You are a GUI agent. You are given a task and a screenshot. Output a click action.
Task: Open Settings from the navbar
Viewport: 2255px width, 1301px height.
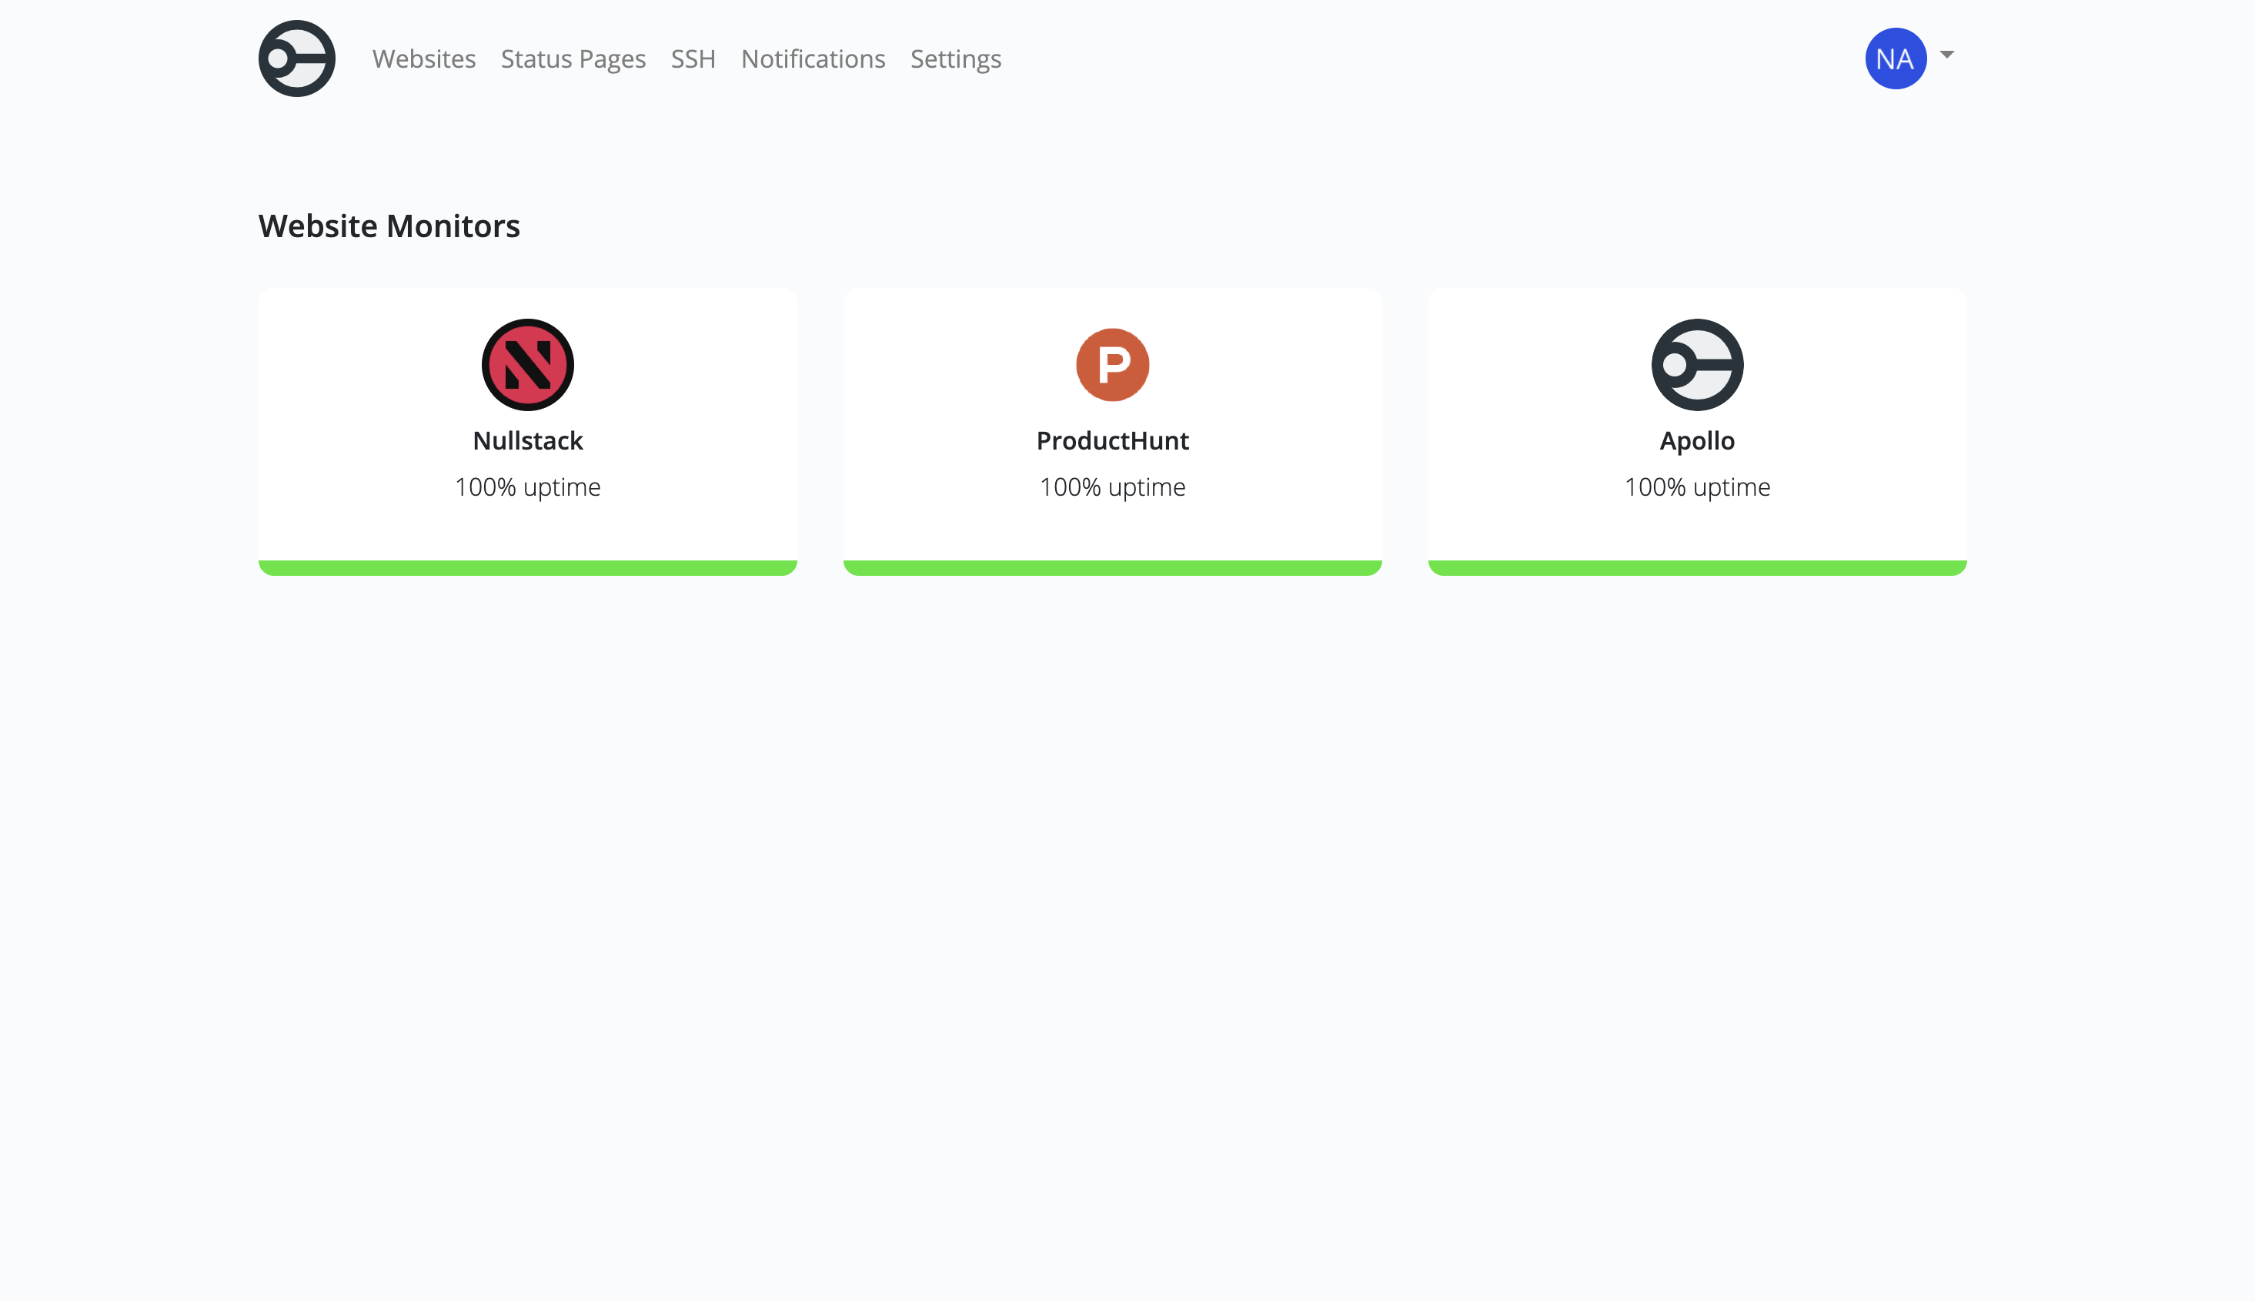(x=956, y=59)
